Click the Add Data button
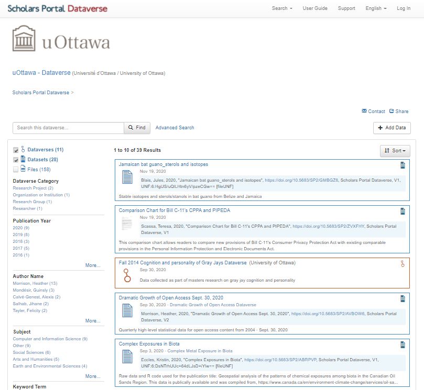This screenshot has height=390, width=424. coord(392,128)
